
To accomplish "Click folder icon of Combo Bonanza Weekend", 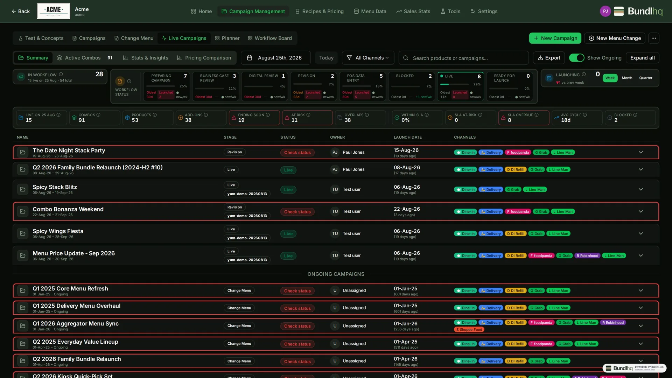I will 23,211.
